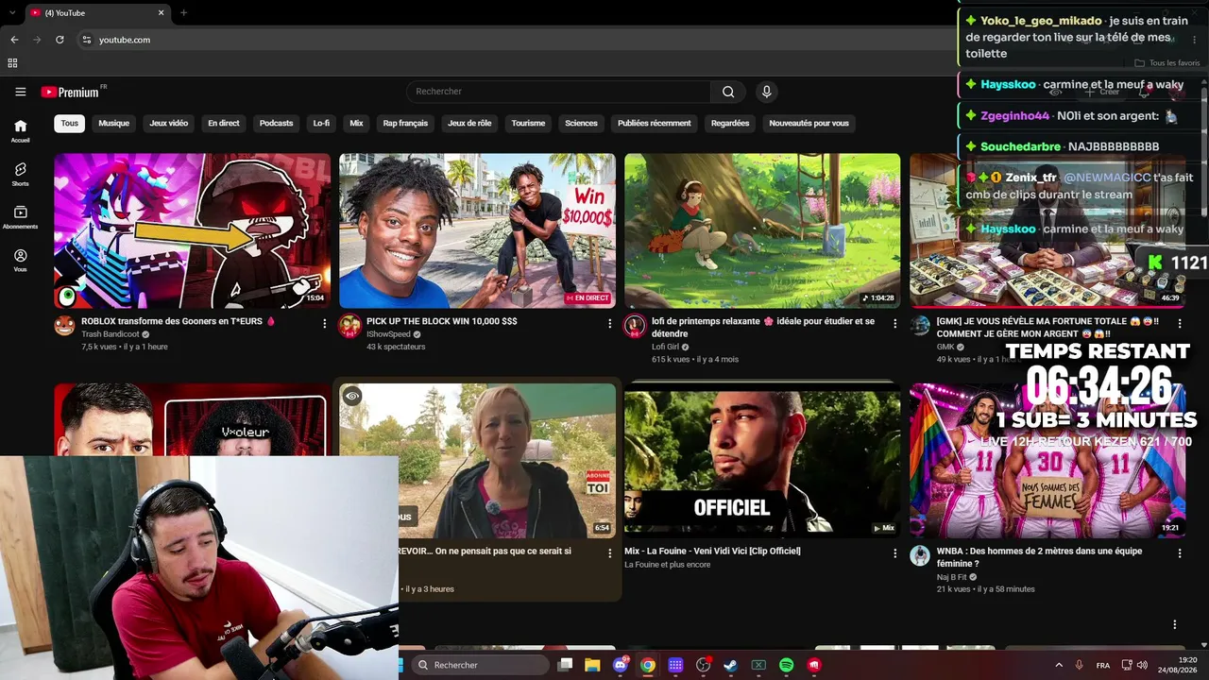The image size is (1209, 680).
Task: Click the Windows taskbar Rechercher box
Action: click(480, 665)
